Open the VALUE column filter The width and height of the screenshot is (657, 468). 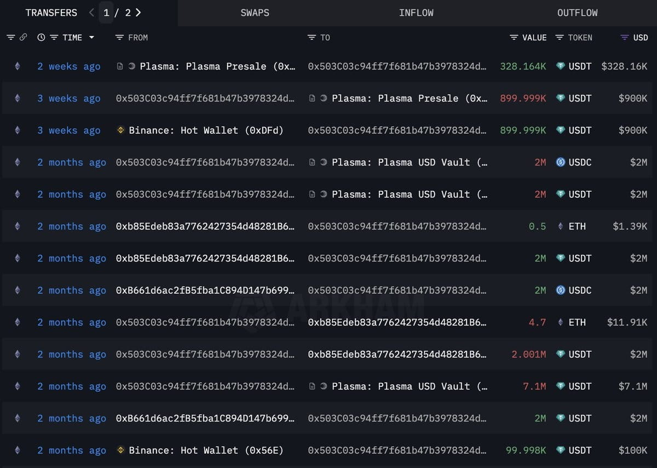tap(514, 37)
